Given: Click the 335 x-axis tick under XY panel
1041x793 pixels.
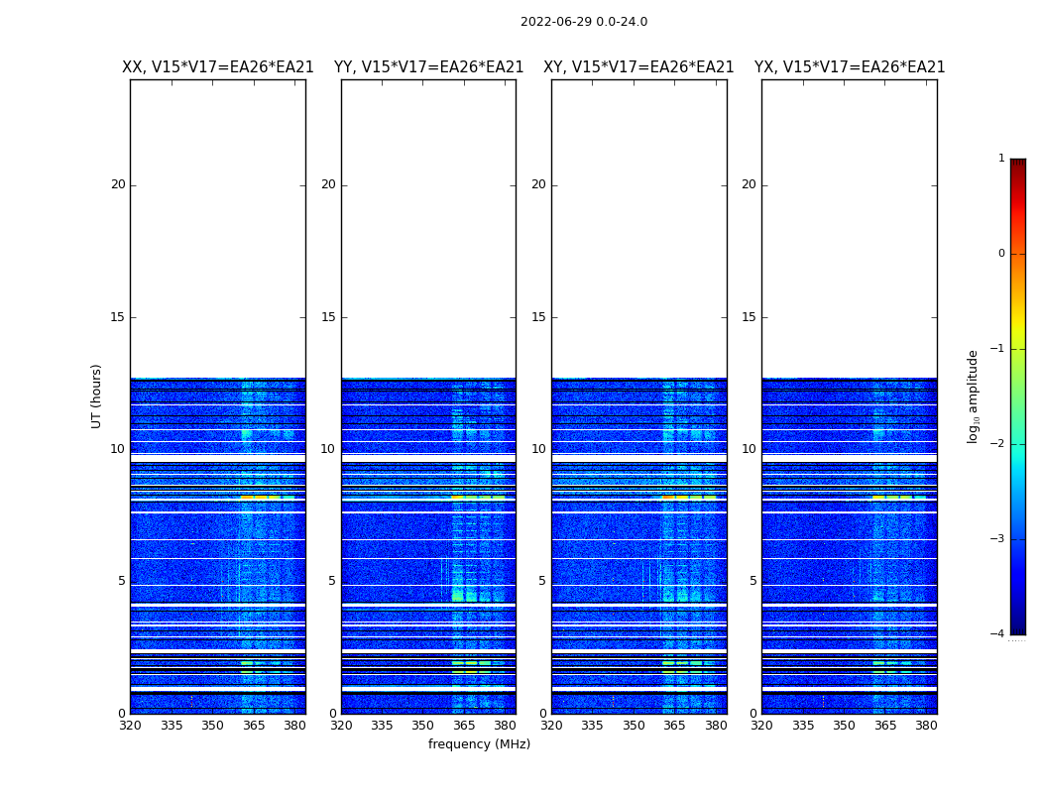Looking at the screenshot, I should [x=592, y=726].
